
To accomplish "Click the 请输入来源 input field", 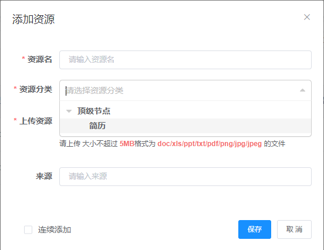I will (185, 177).
